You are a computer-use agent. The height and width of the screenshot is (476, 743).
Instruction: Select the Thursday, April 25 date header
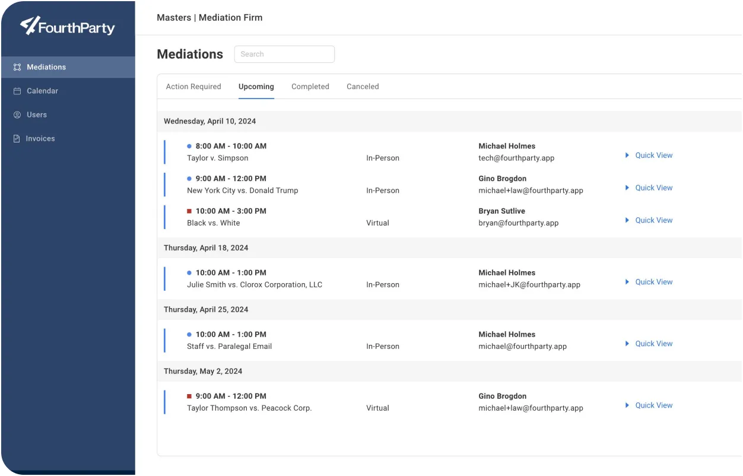tap(206, 309)
